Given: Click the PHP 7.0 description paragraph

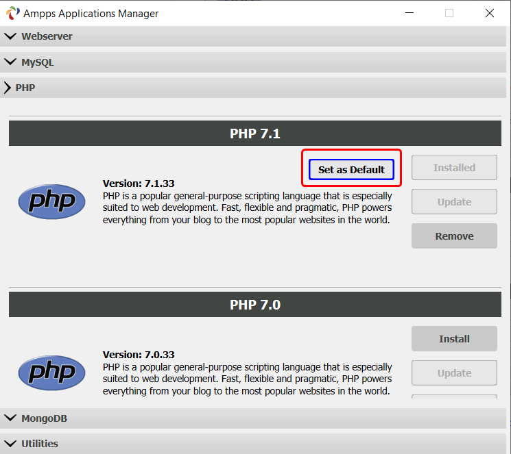Looking at the screenshot, I should (248, 379).
